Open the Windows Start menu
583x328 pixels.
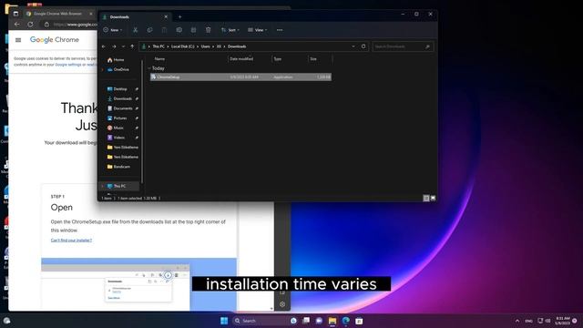pos(224,321)
